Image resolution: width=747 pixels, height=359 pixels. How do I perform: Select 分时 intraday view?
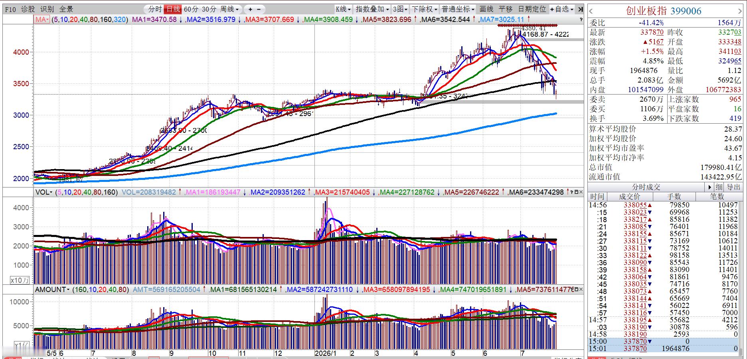[155, 9]
